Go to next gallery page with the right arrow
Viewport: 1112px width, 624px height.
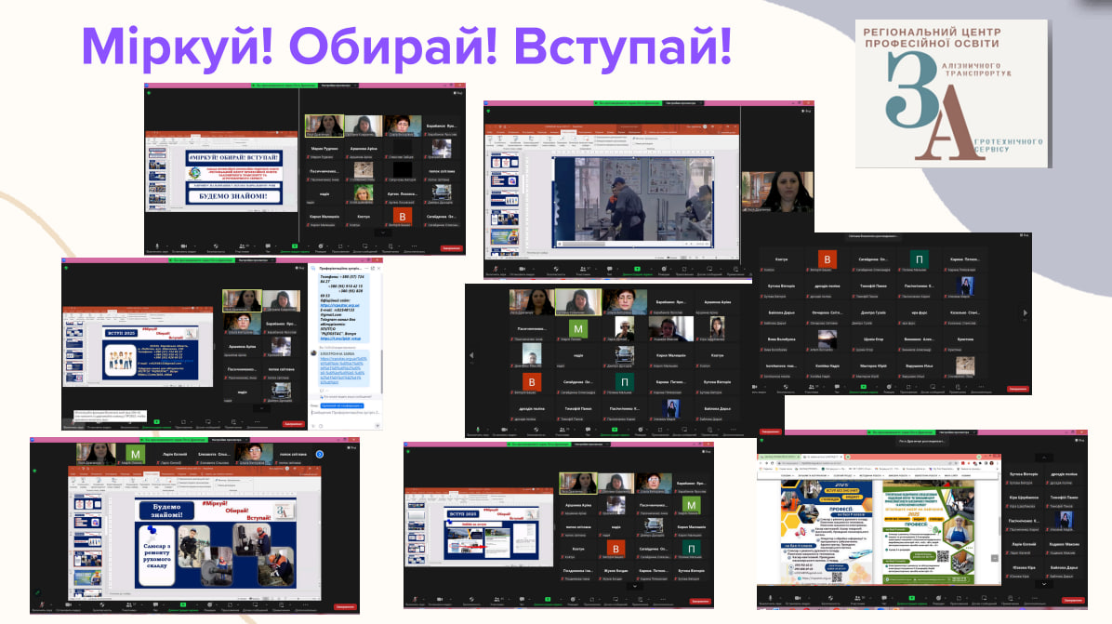1024,312
